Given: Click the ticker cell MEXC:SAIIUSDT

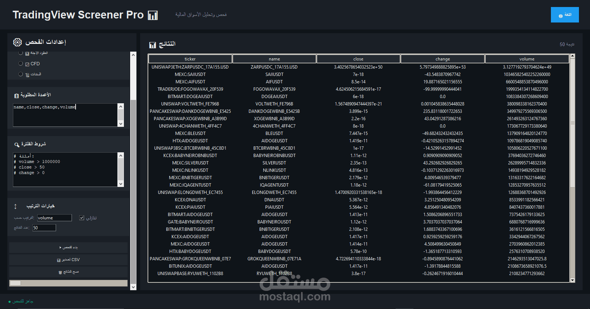Looking at the screenshot, I should click(x=190, y=74).
